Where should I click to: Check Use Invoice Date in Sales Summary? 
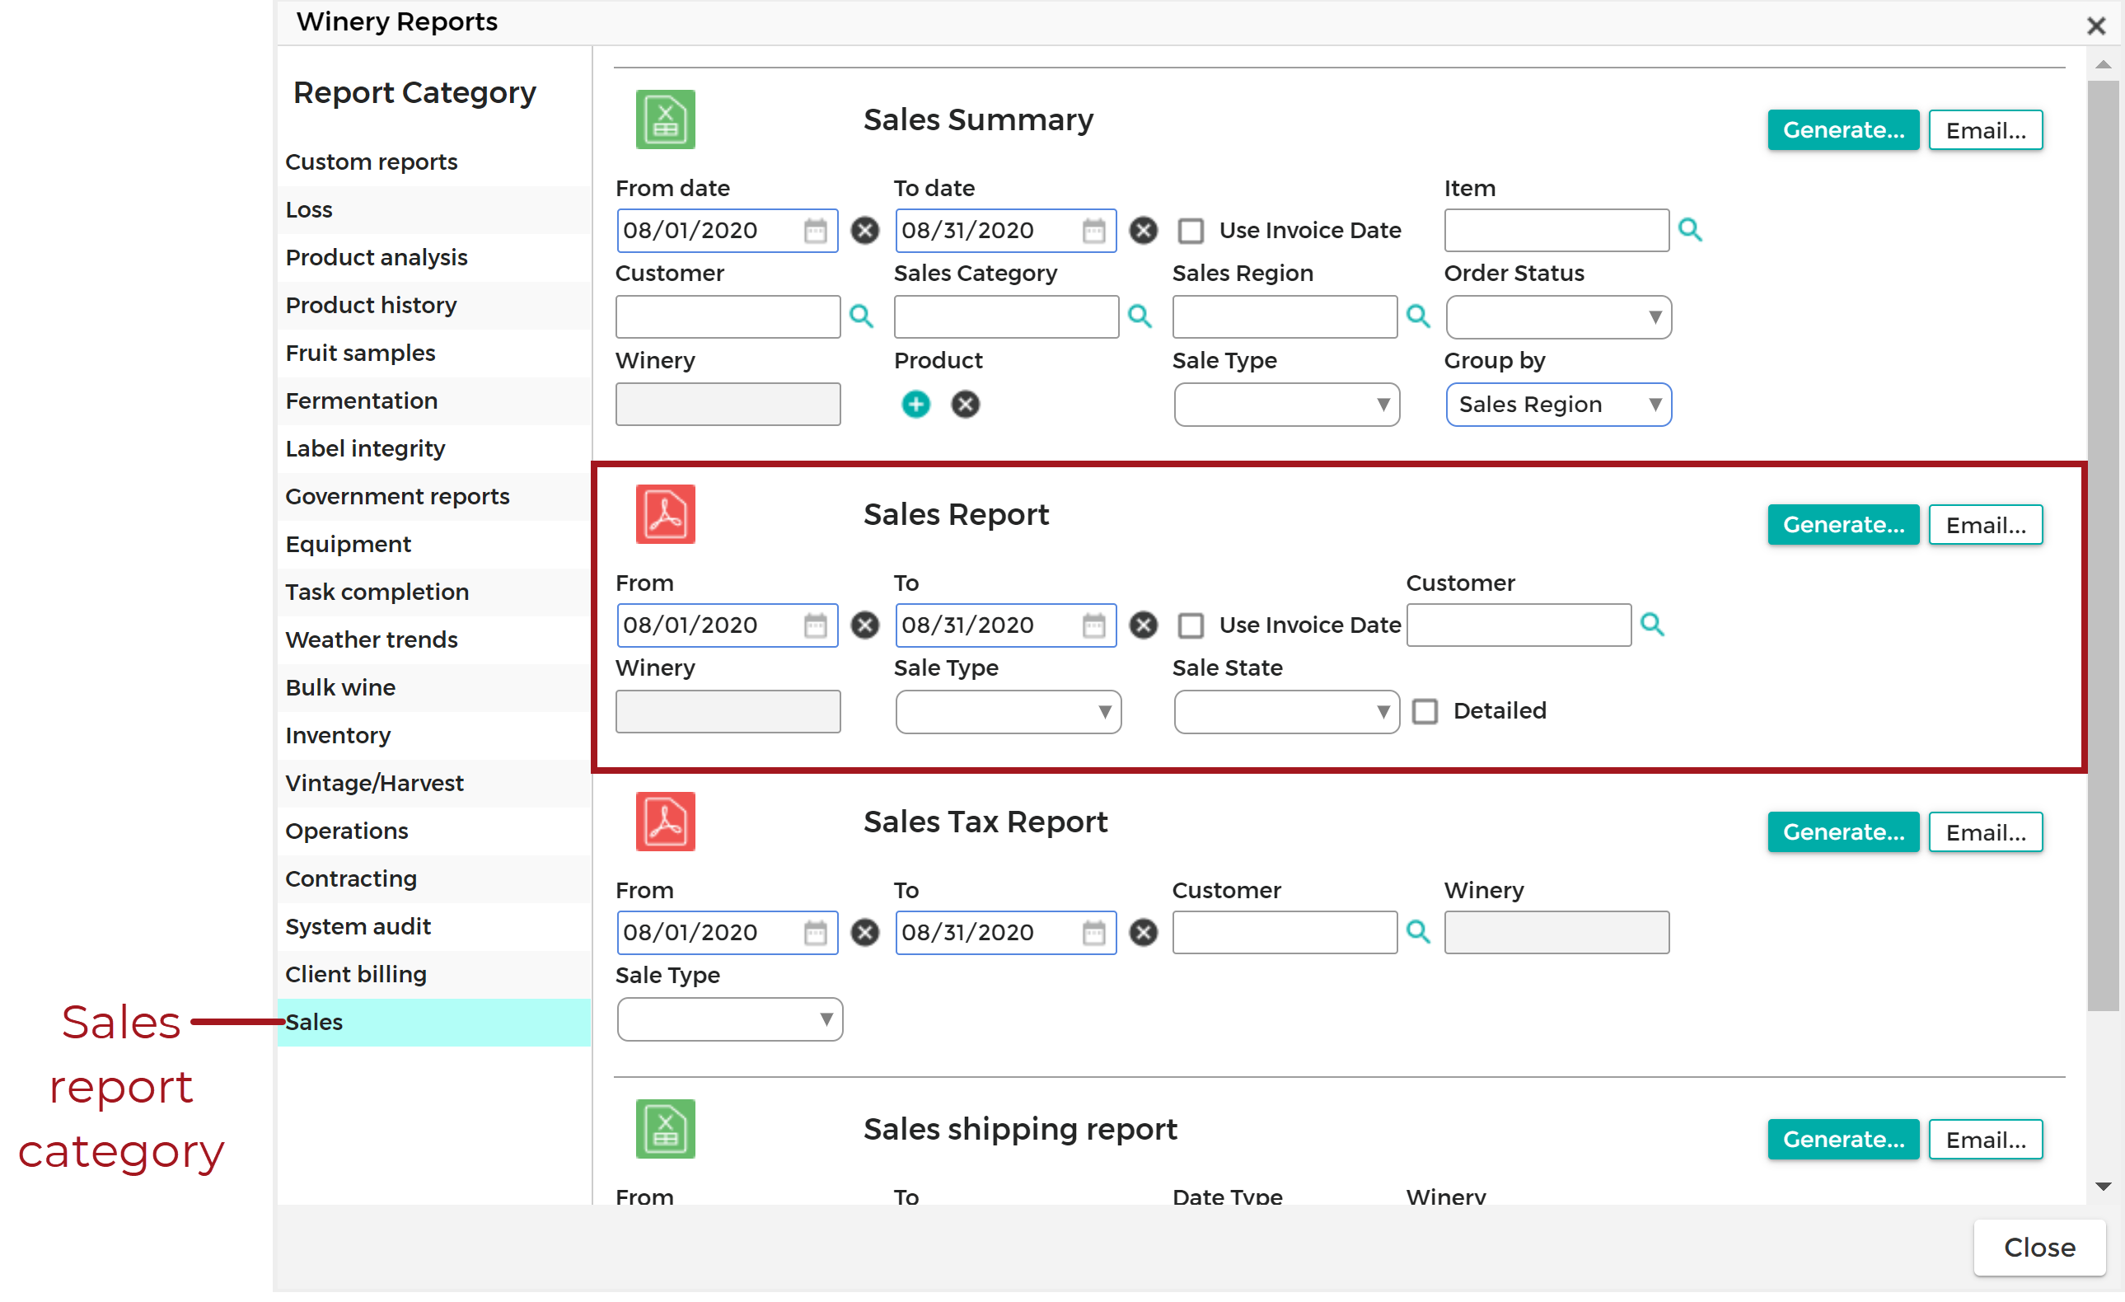[1191, 231]
